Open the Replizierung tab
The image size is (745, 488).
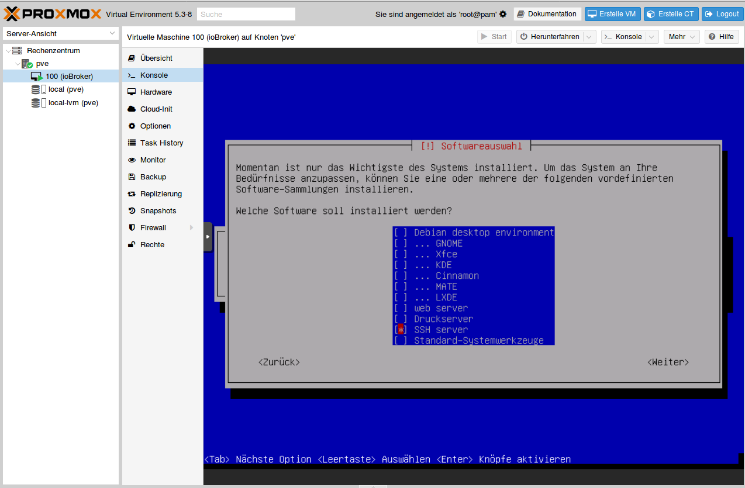tap(163, 194)
